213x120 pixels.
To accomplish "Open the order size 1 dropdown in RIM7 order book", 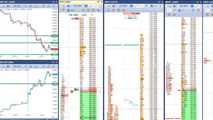I will [154, 6].
